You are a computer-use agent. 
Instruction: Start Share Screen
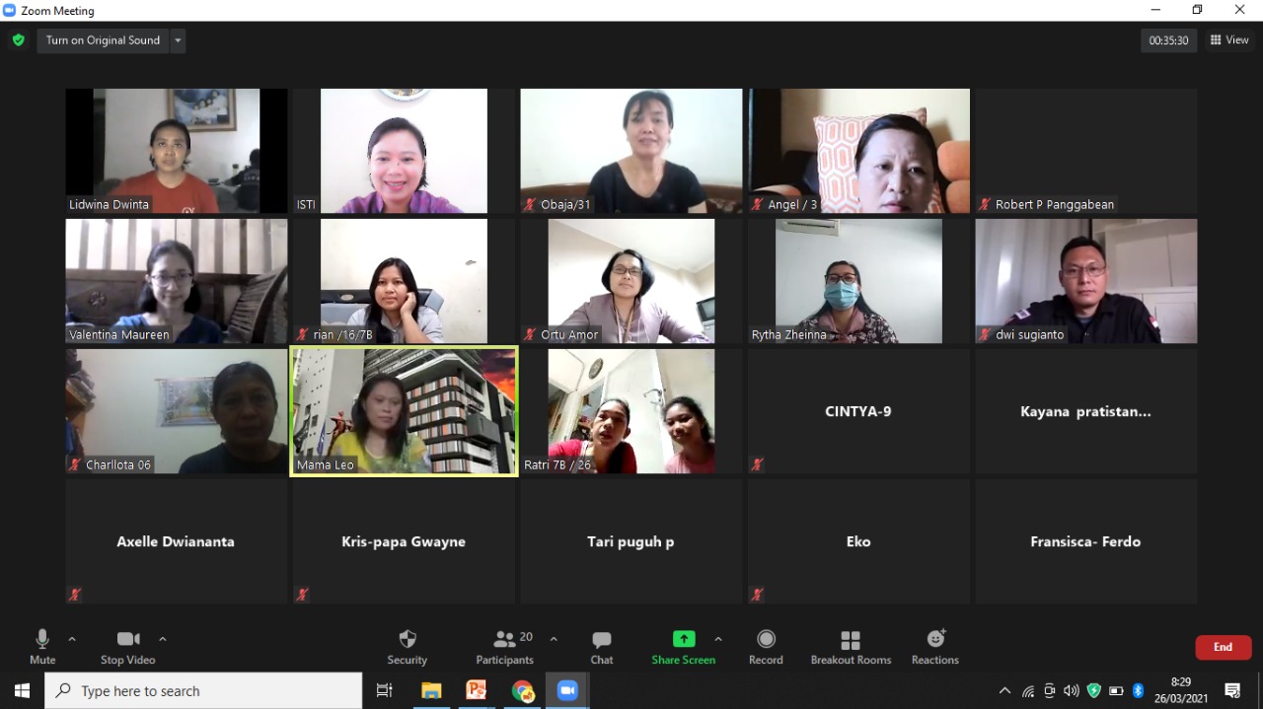coord(683,647)
